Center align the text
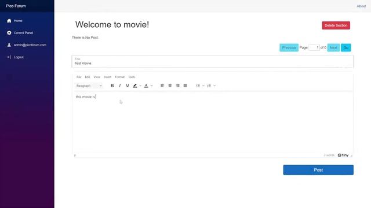Screen dimensions: 371x208 [x=170, y=86]
